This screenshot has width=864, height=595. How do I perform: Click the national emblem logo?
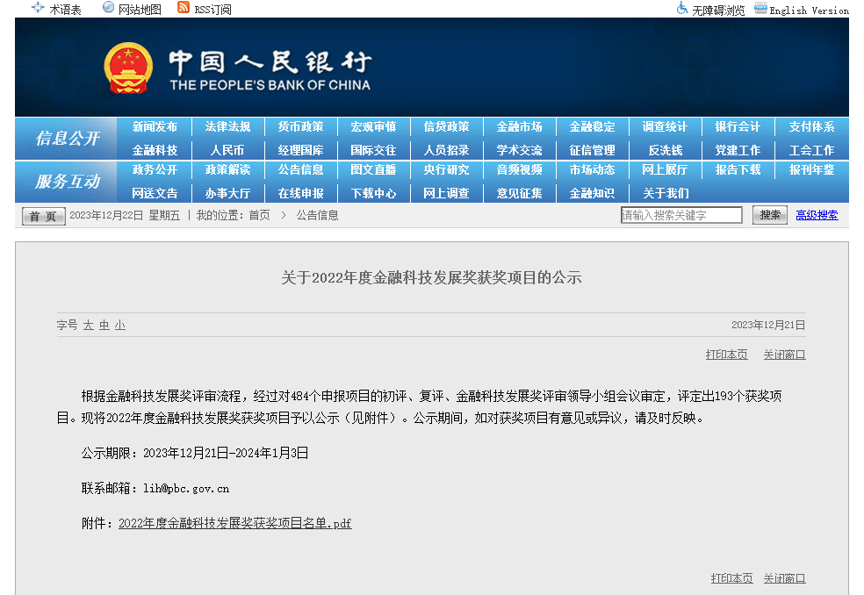click(x=128, y=68)
